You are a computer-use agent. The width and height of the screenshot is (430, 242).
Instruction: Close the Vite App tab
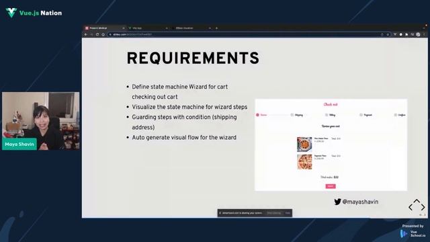coord(167,28)
